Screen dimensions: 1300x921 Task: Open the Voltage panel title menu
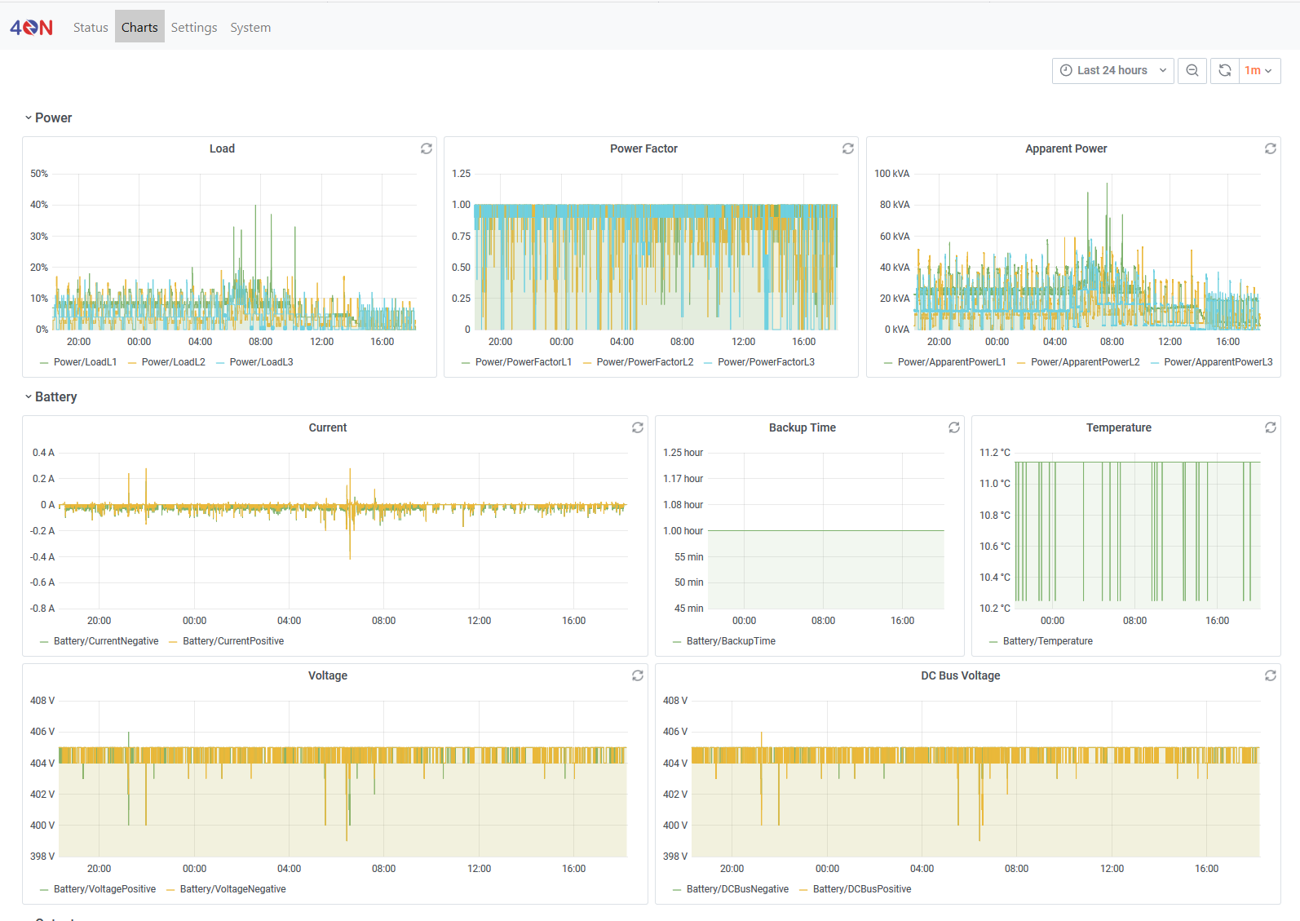pos(328,675)
